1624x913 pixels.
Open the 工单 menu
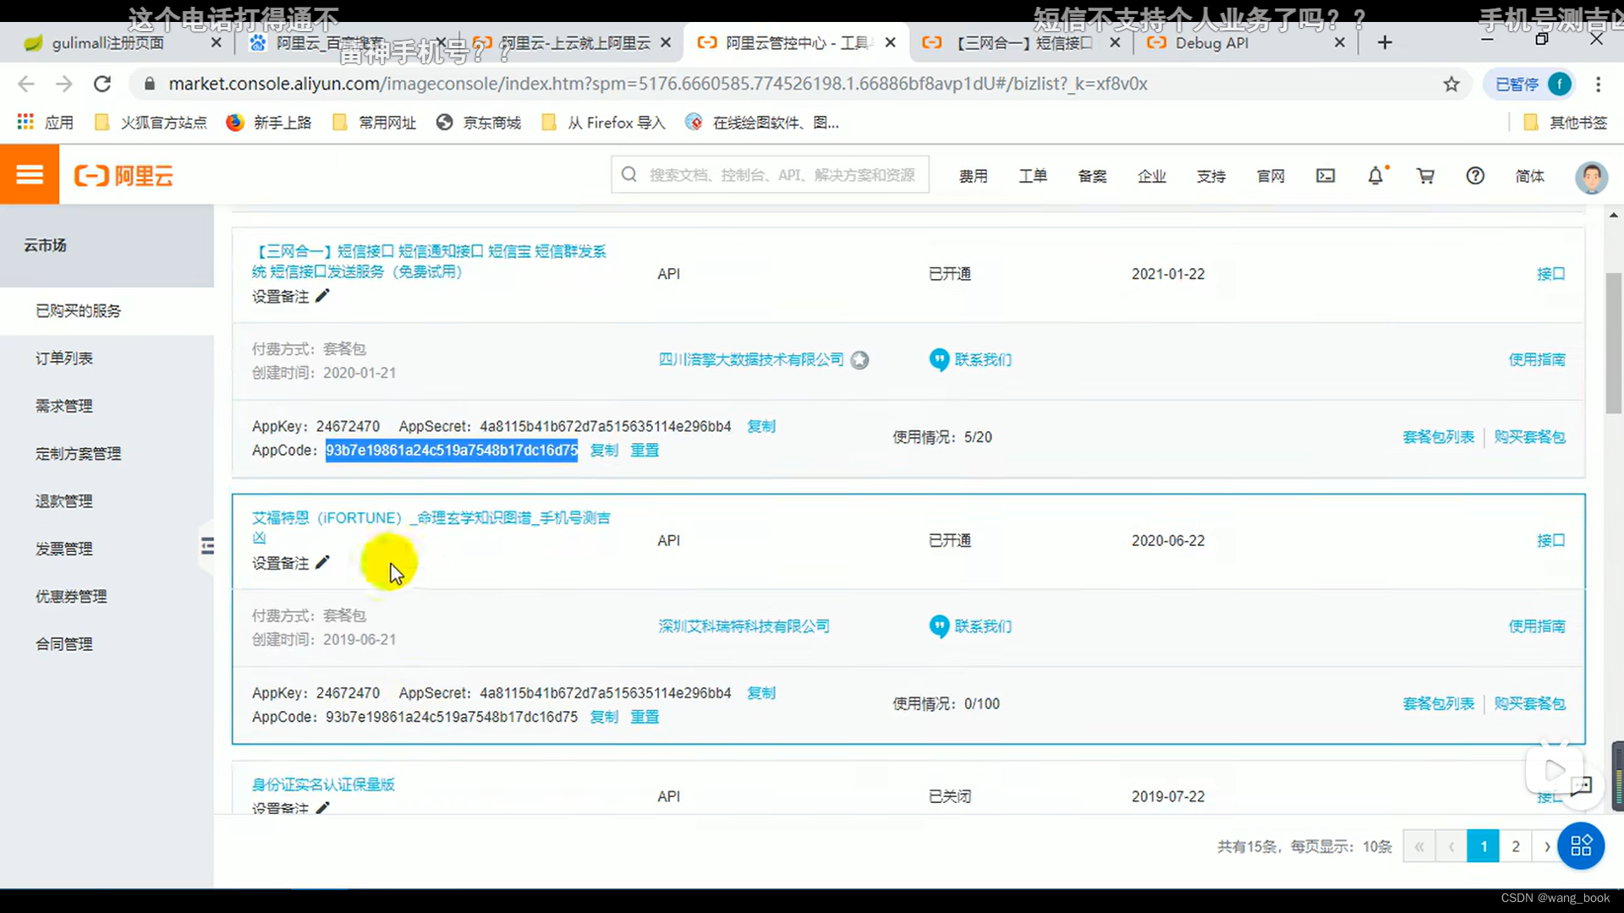(x=1033, y=176)
